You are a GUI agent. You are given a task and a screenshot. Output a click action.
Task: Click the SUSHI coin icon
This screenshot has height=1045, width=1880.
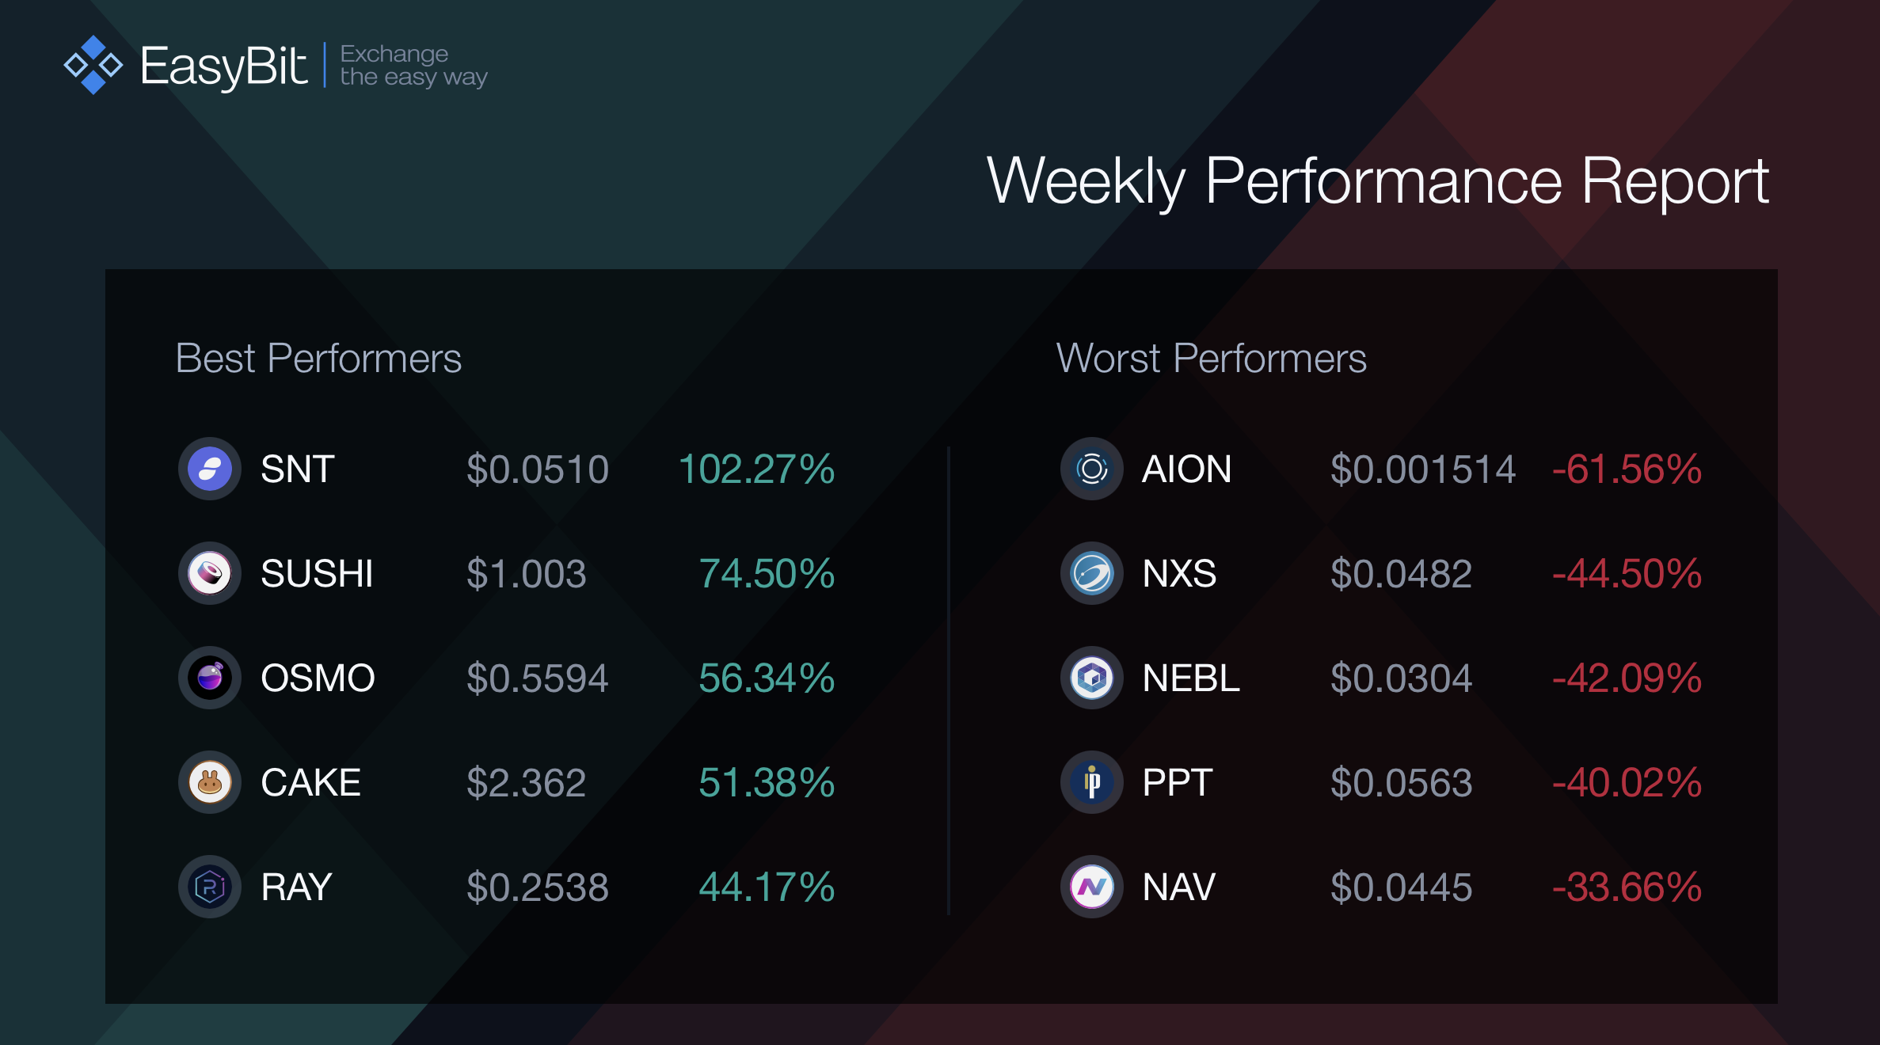(209, 573)
